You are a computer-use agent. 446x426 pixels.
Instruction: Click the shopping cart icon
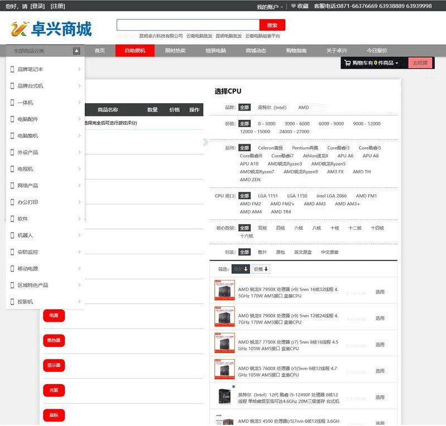(x=347, y=63)
